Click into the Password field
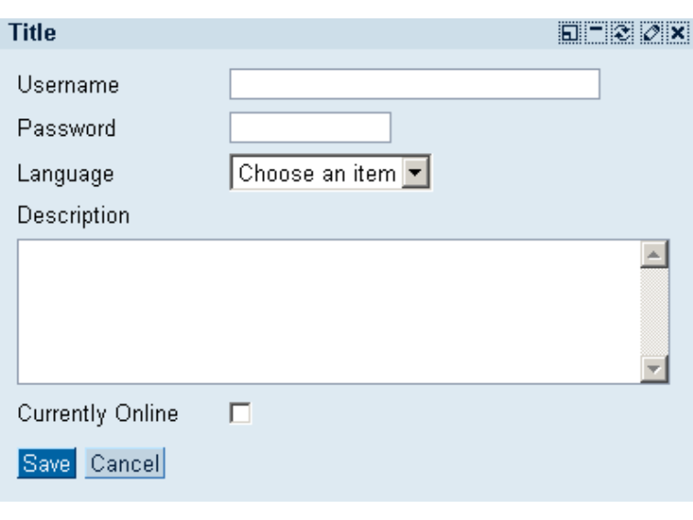Image resolution: width=693 pixels, height=520 pixels. click(x=310, y=128)
